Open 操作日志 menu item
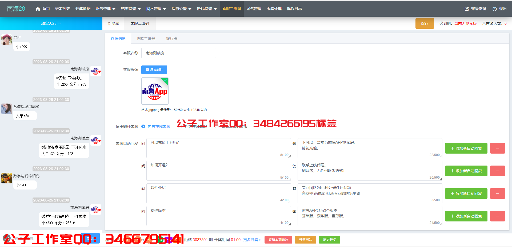Screen dimensions: 512x247 click(294, 9)
